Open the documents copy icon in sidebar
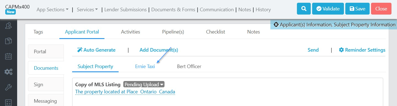Viewport: 397px width, 106px height. [8, 41]
